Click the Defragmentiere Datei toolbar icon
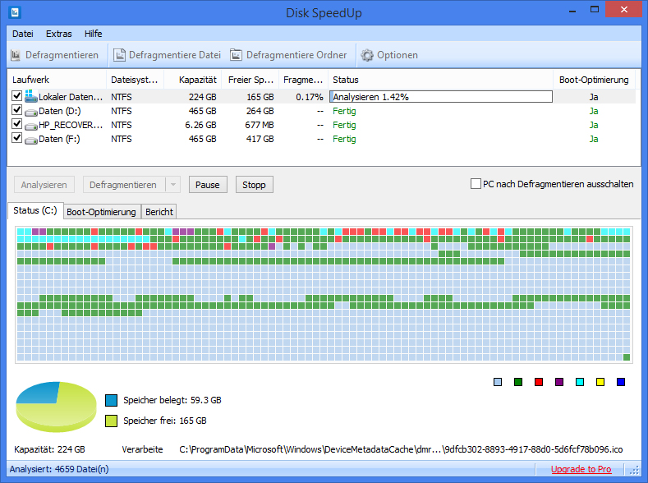This screenshot has height=483, width=648. click(x=119, y=55)
